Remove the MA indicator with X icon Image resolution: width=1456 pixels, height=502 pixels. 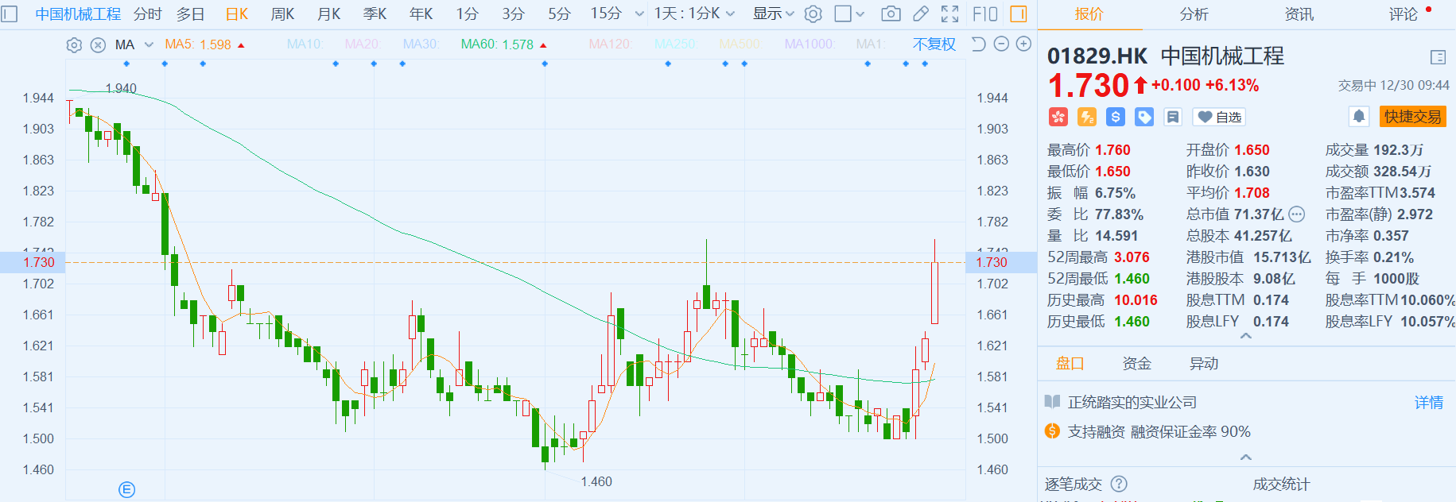coord(98,45)
